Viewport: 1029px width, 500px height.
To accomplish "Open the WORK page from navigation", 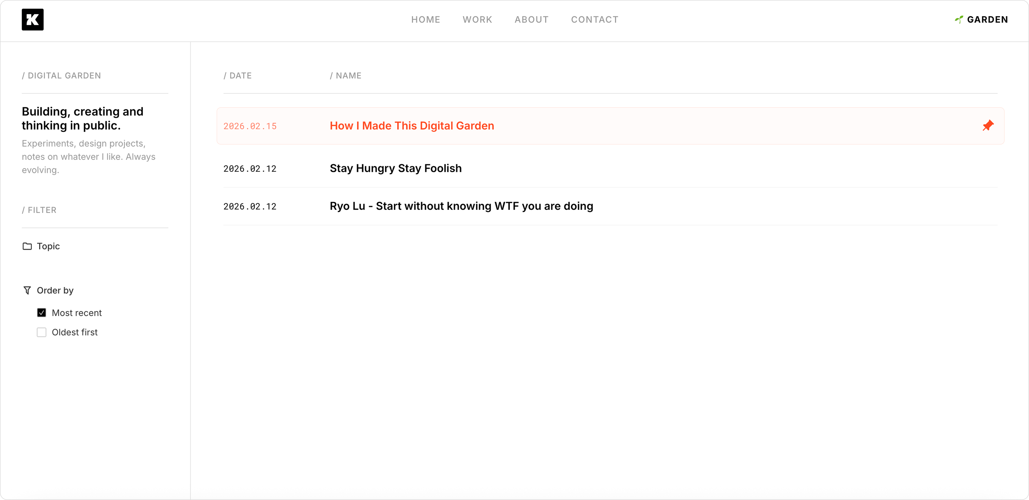I will coord(477,19).
